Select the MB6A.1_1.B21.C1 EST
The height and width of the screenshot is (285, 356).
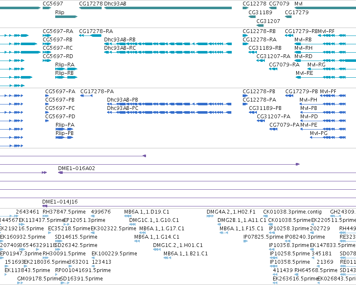[x=167, y=258]
